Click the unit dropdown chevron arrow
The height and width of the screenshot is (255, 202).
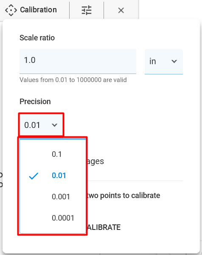tap(174, 61)
